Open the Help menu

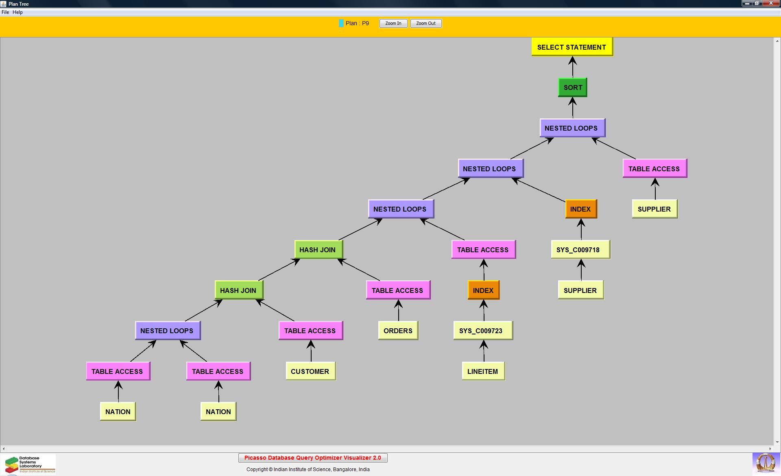[17, 12]
